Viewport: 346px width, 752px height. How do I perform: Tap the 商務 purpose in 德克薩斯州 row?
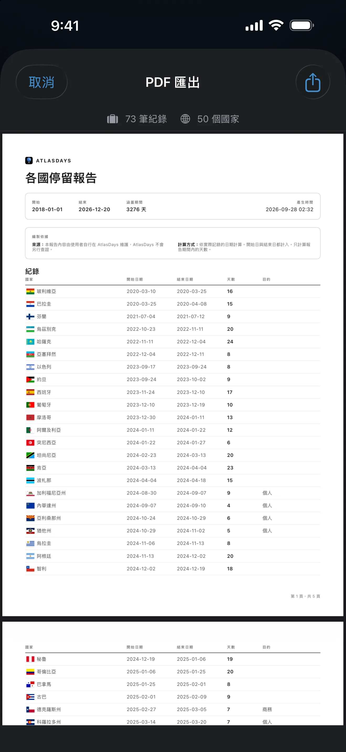click(x=267, y=709)
